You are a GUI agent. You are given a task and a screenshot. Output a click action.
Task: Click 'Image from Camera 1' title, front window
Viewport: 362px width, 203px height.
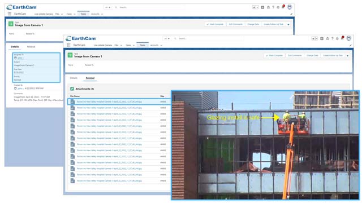click(x=88, y=56)
